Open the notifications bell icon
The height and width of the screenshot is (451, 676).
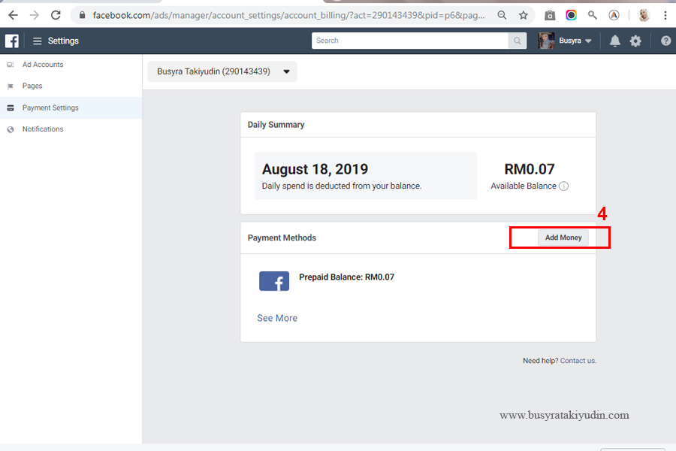(614, 41)
